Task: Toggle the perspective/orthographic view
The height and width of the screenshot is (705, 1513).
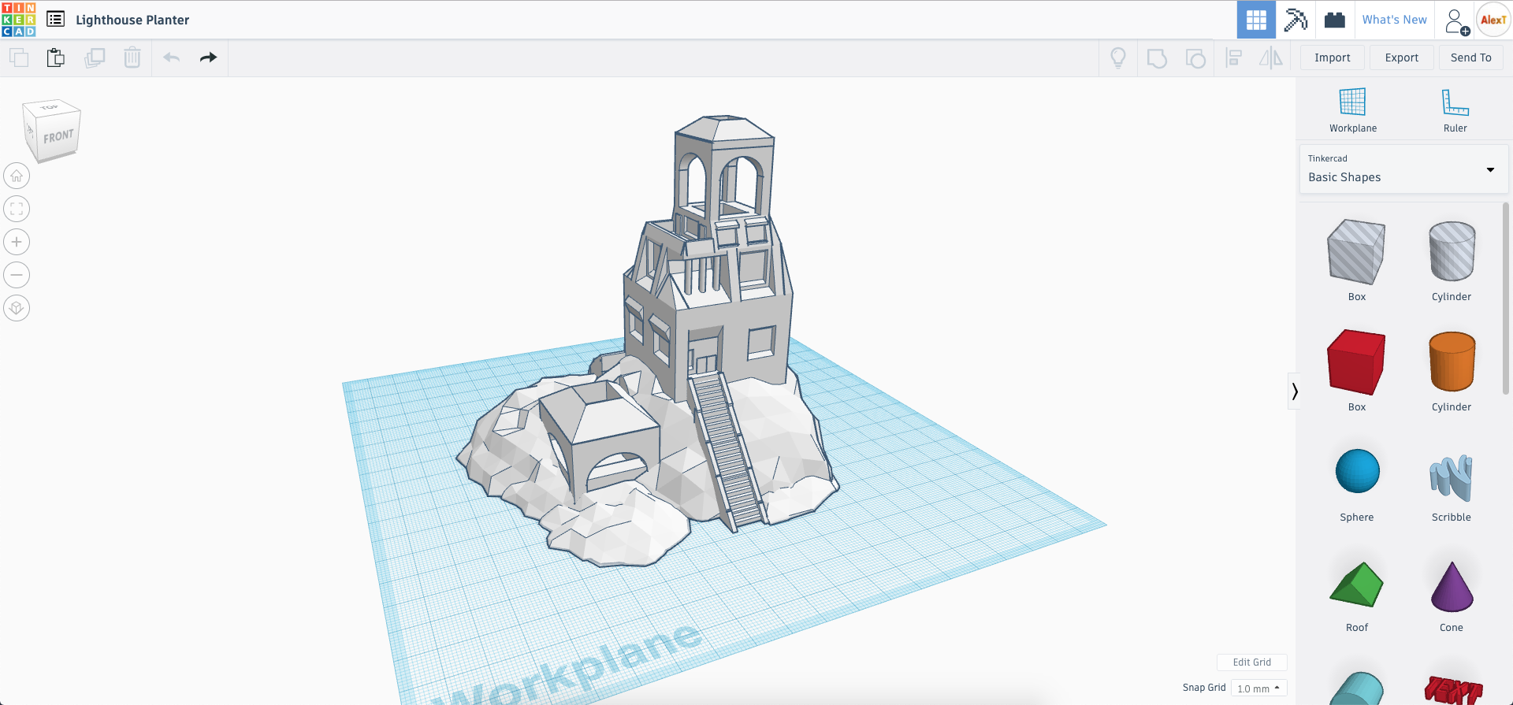Action: tap(17, 308)
